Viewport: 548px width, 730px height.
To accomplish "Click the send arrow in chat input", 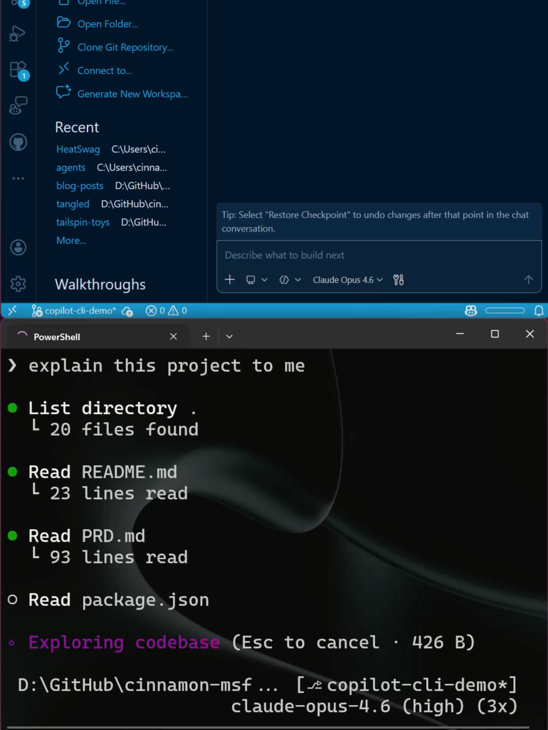I will pos(528,280).
